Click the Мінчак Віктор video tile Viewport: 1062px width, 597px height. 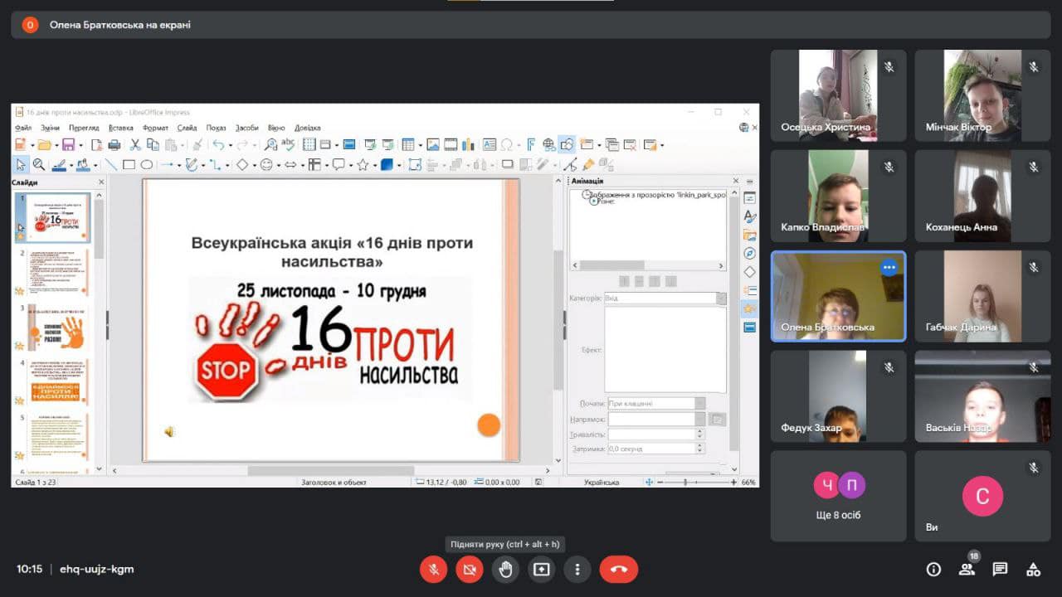[x=982, y=95]
